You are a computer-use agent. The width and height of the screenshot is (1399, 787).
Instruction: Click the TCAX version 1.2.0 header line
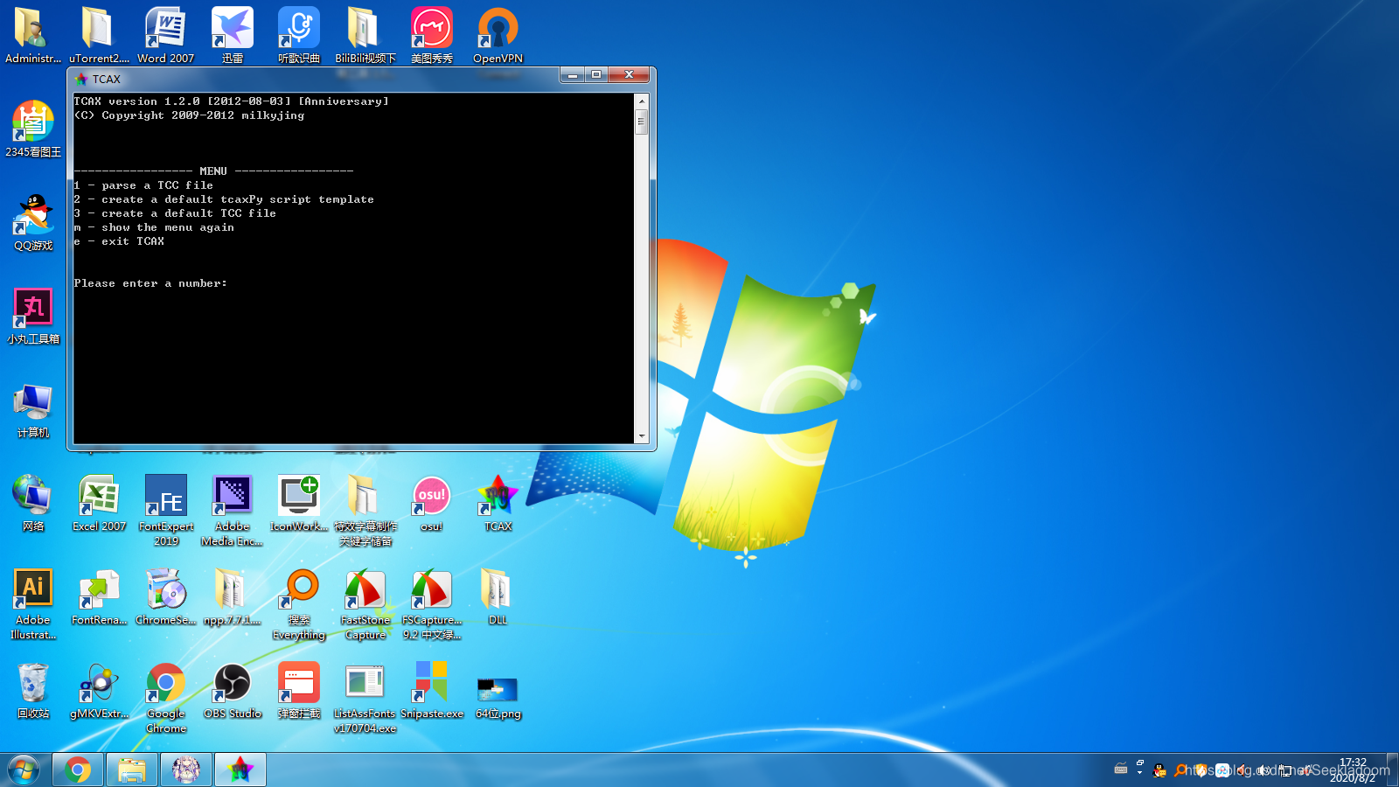tap(231, 101)
